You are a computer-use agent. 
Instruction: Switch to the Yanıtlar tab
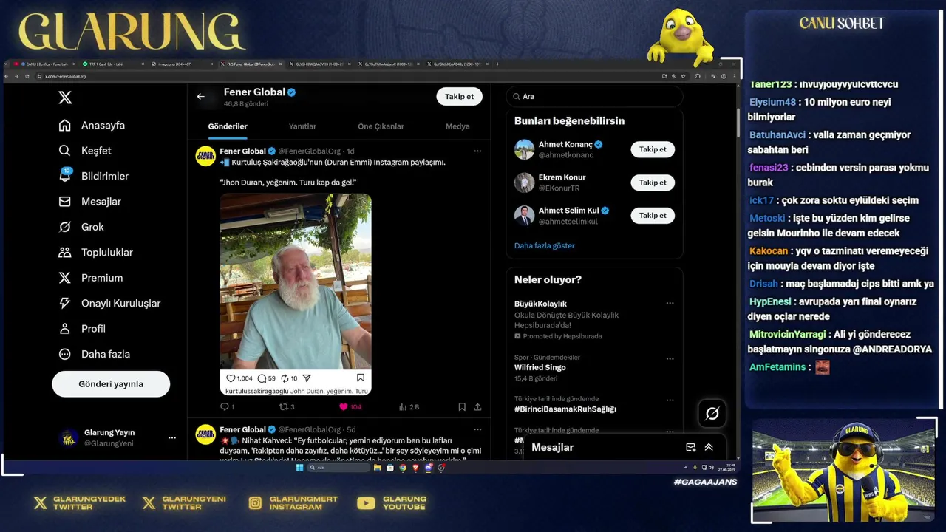click(x=302, y=126)
